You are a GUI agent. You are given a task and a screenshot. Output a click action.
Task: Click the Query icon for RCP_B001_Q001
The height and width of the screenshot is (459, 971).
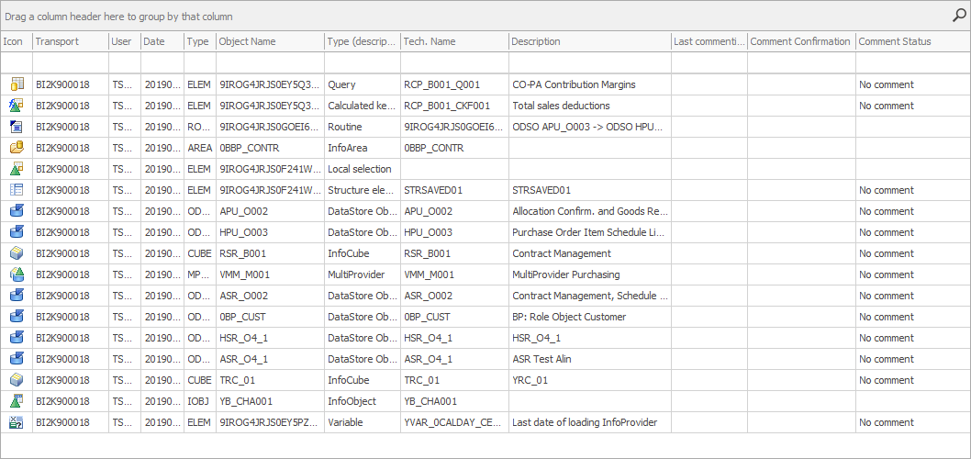[x=16, y=84]
